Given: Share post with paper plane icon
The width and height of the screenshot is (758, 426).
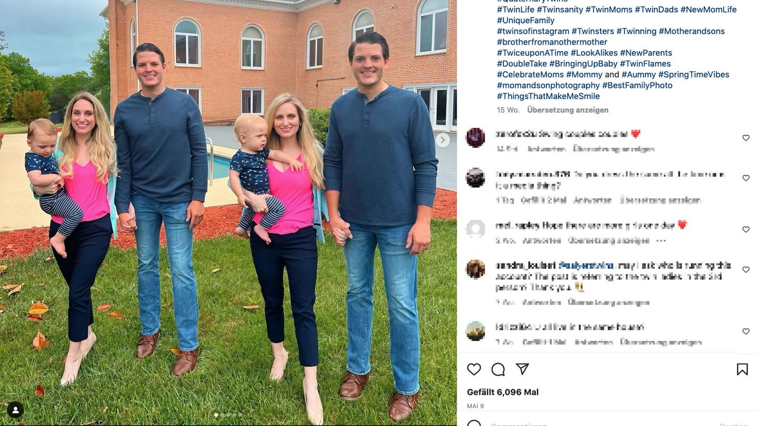Looking at the screenshot, I should pyautogui.click(x=522, y=369).
